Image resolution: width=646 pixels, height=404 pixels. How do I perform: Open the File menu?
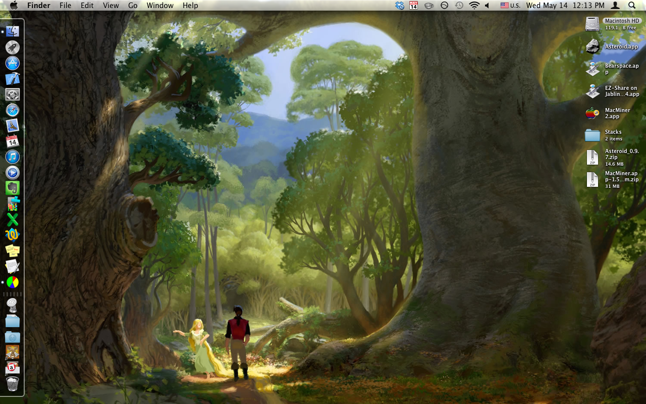[x=65, y=5]
